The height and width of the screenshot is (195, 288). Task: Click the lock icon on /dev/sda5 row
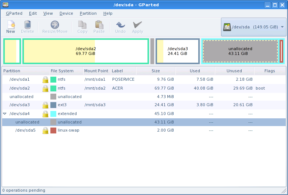pyautogui.click(x=45, y=130)
